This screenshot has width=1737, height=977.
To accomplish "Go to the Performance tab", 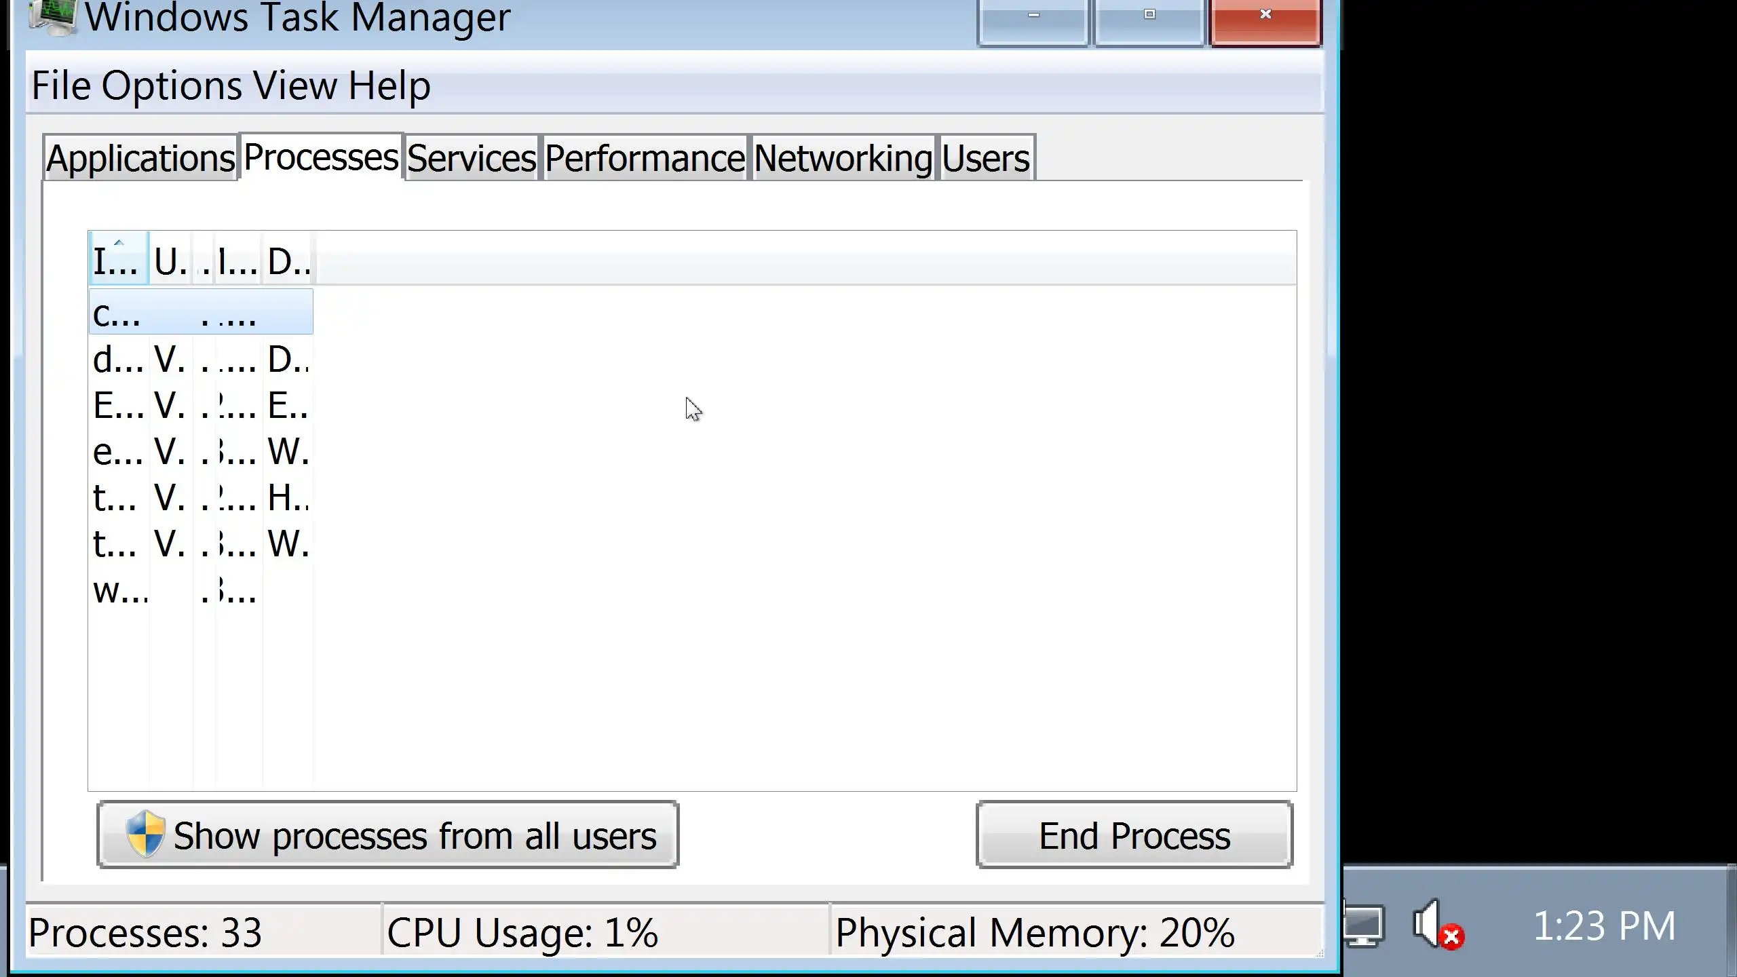I will point(645,159).
